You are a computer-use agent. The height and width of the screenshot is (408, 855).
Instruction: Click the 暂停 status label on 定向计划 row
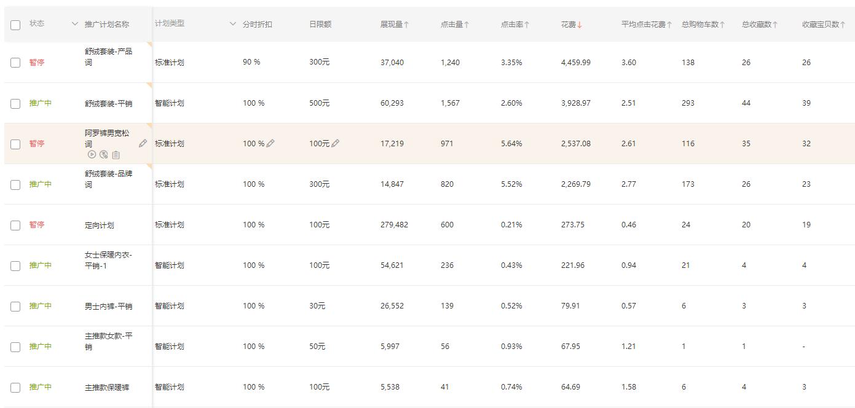38,225
